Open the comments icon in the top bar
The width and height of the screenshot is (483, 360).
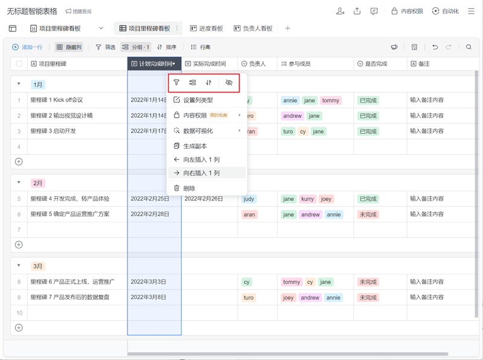click(x=374, y=11)
